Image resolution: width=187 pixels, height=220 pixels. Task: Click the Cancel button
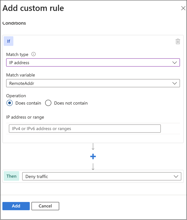pyautogui.click(x=45, y=206)
